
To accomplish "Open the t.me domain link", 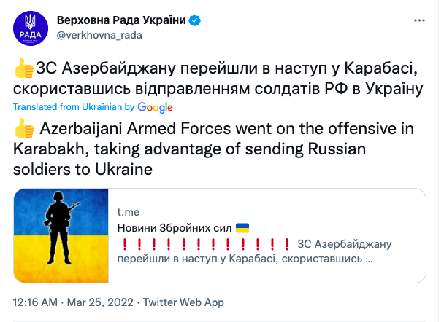I will [x=127, y=211].
